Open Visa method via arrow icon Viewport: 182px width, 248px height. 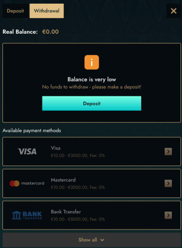pyautogui.click(x=168, y=152)
